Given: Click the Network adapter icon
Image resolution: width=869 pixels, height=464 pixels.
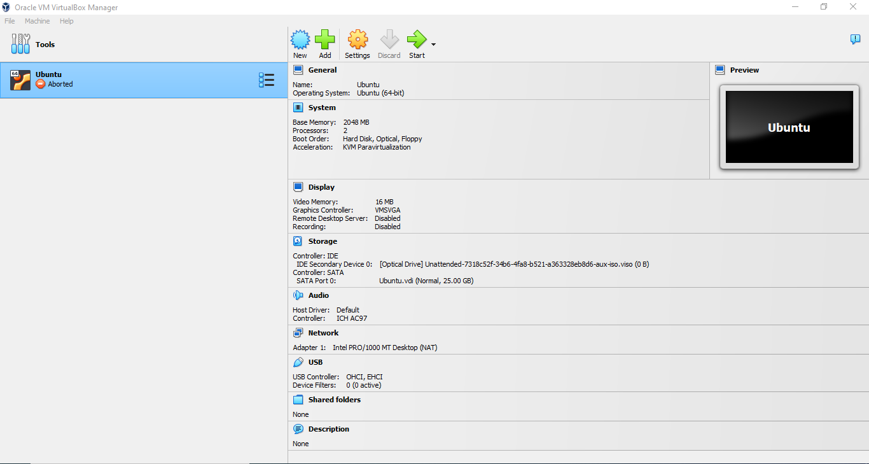Looking at the screenshot, I should coord(298,333).
